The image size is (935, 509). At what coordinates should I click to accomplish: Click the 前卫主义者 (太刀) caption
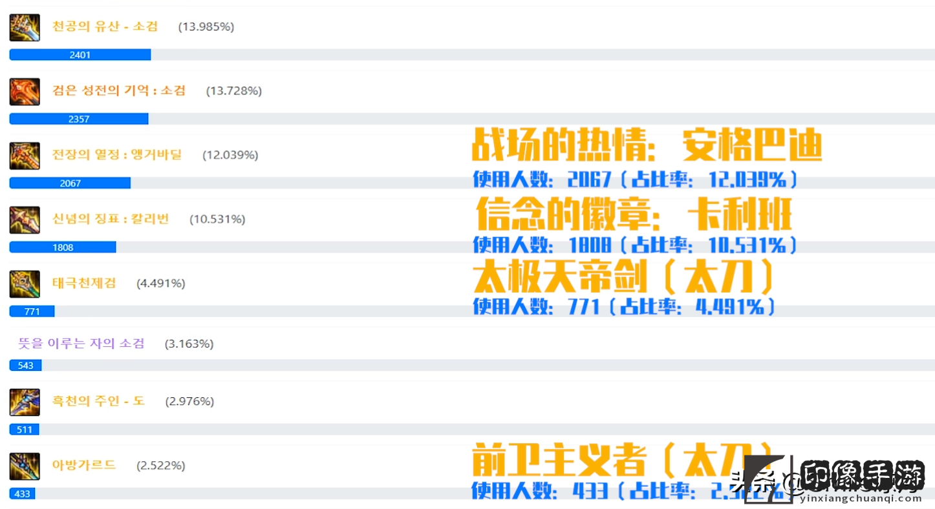point(624,459)
